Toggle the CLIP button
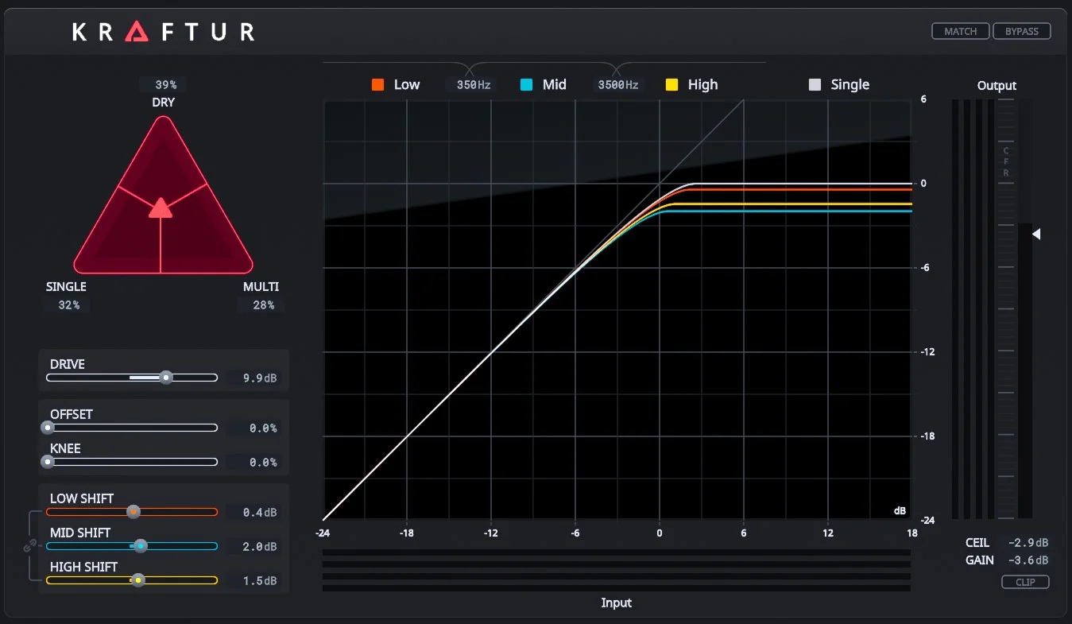Image resolution: width=1072 pixels, height=624 pixels. pos(1025,582)
